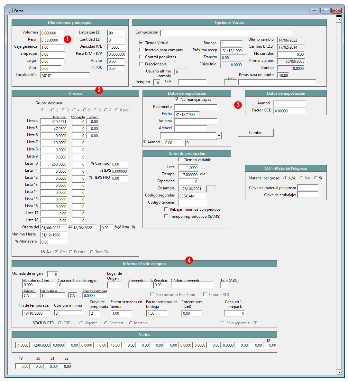Click the Raíz input field

point(192,82)
